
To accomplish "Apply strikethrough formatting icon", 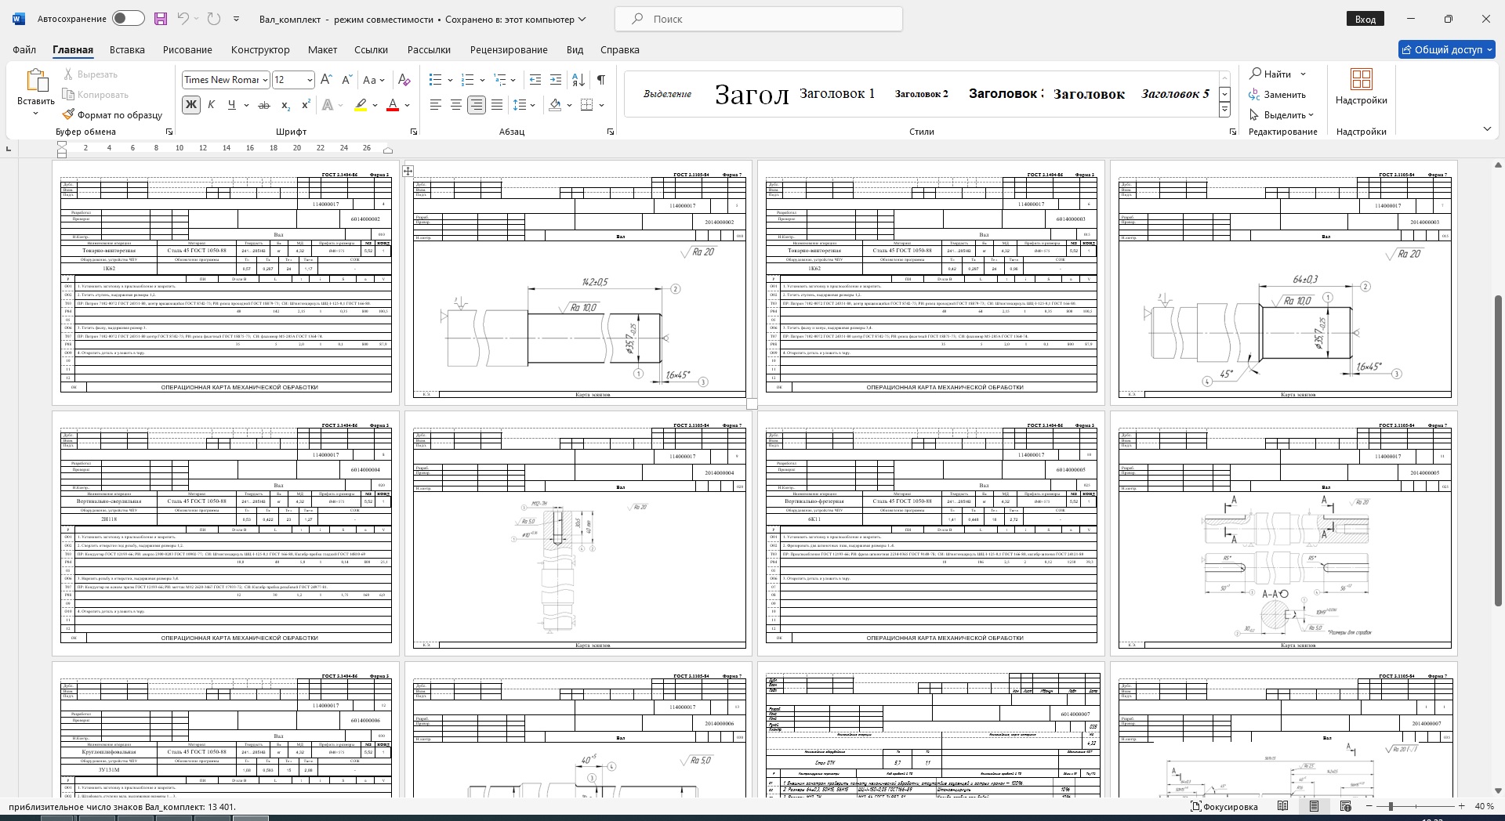I will [x=264, y=105].
